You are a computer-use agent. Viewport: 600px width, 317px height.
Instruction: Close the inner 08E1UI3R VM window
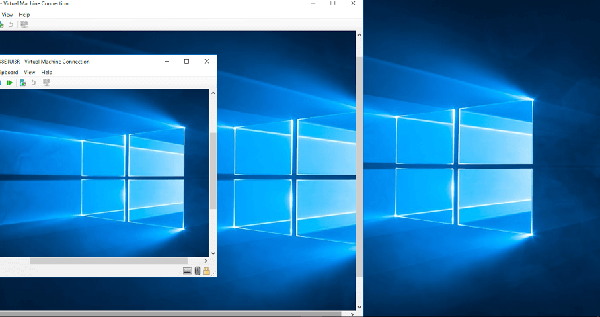(x=207, y=62)
